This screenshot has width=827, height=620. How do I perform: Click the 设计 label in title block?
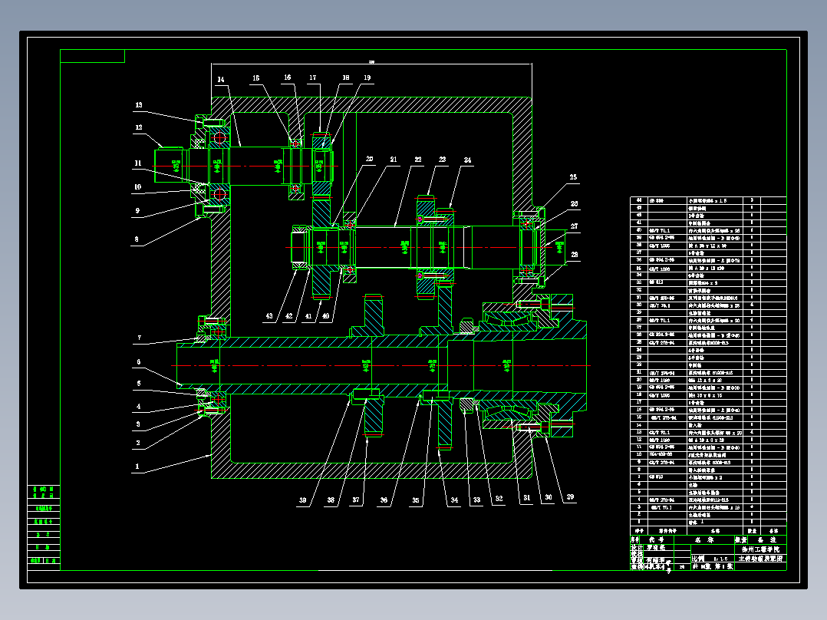(637, 548)
